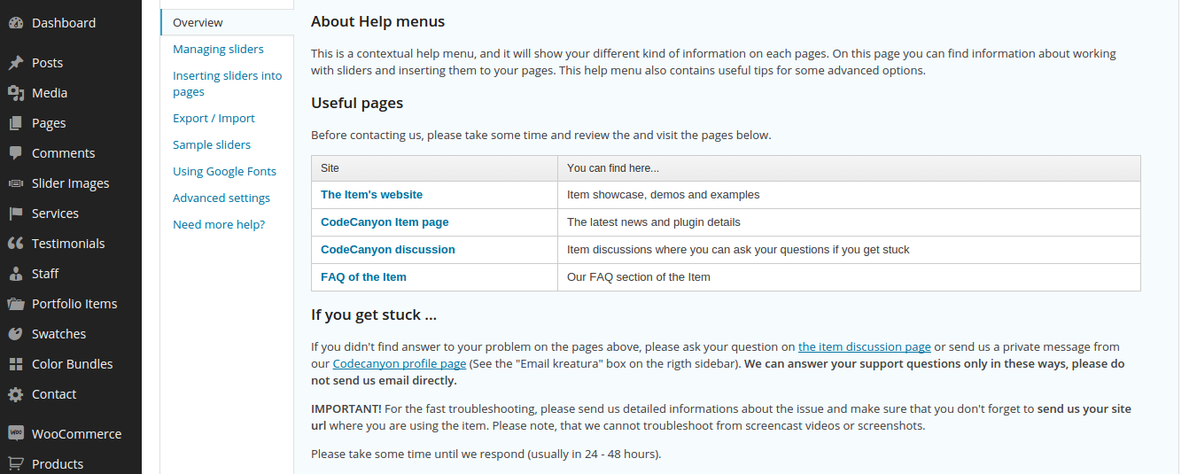Click the Dashboard gauge icon
The width and height of the screenshot is (1197, 474).
(x=16, y=23)
